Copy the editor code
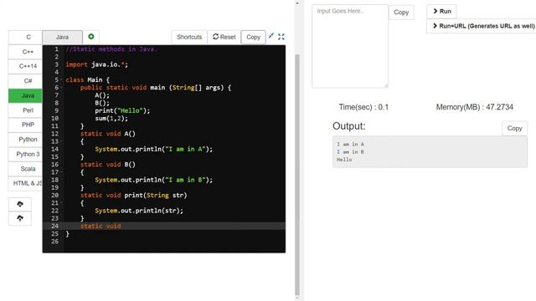The image size is (536, 301). click(x=253, y=37)
